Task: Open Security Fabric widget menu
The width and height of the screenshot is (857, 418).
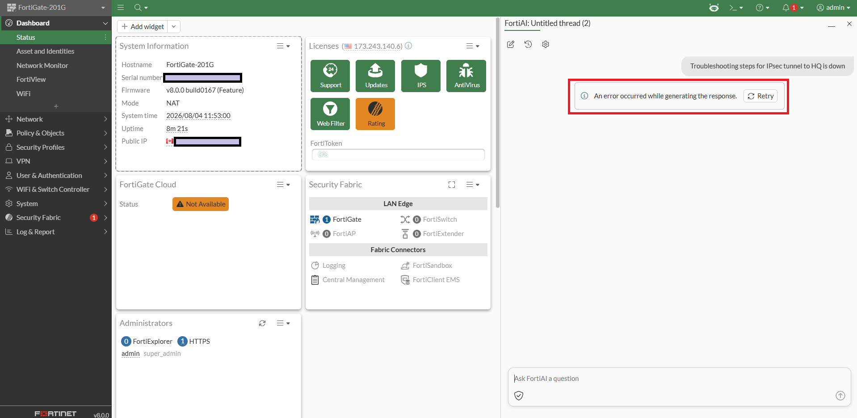Action: click(473, 185)
